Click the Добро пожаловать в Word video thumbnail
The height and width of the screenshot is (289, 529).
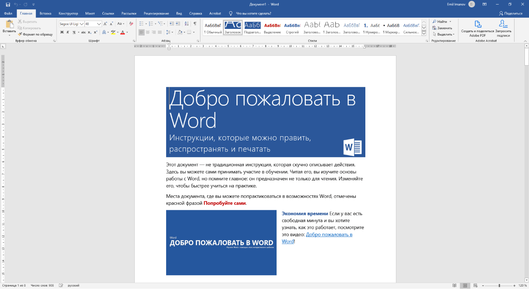tap(221, 242)
